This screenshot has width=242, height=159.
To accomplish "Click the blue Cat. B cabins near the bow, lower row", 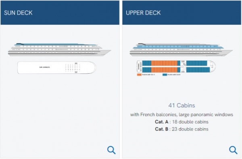I will (x=198, y=70).
